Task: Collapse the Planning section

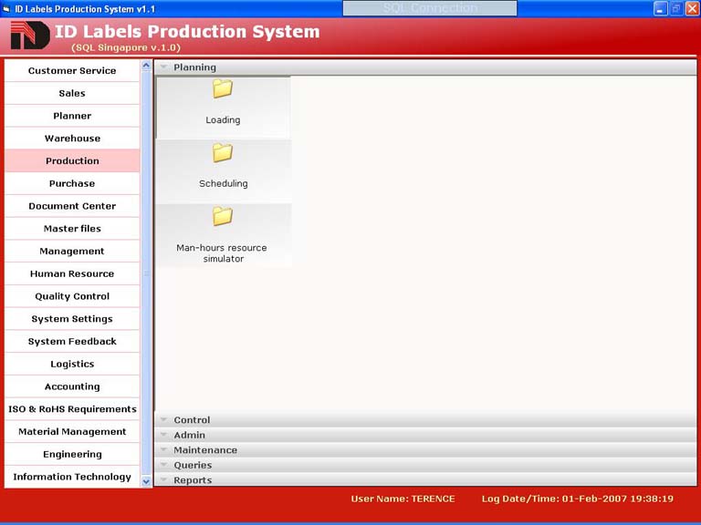Action: click(x=194, y=67)
